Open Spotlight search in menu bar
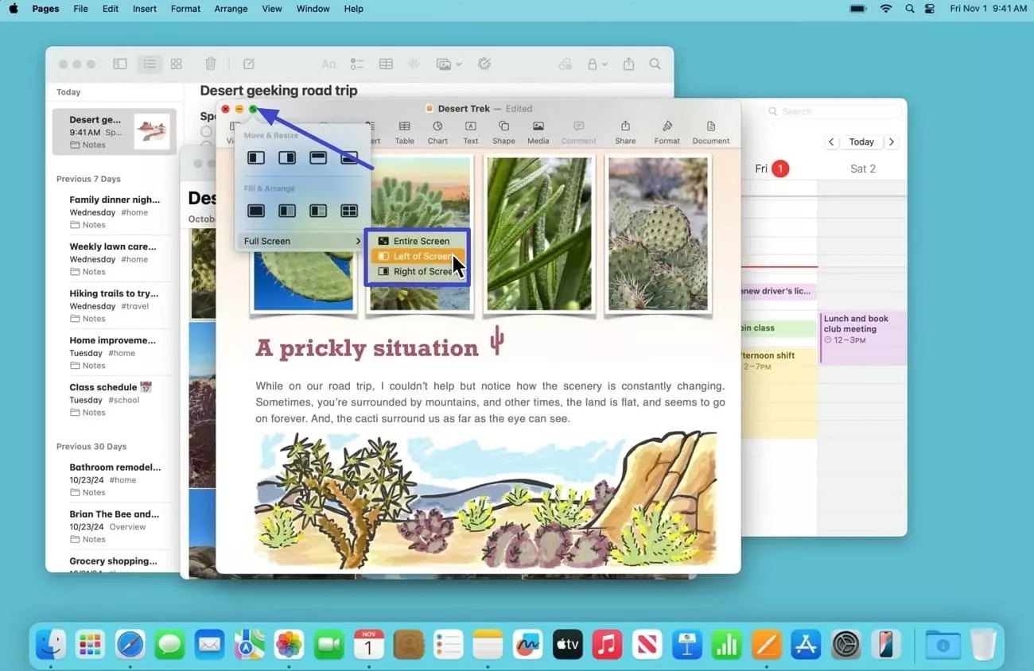 (x=909, y=9)
